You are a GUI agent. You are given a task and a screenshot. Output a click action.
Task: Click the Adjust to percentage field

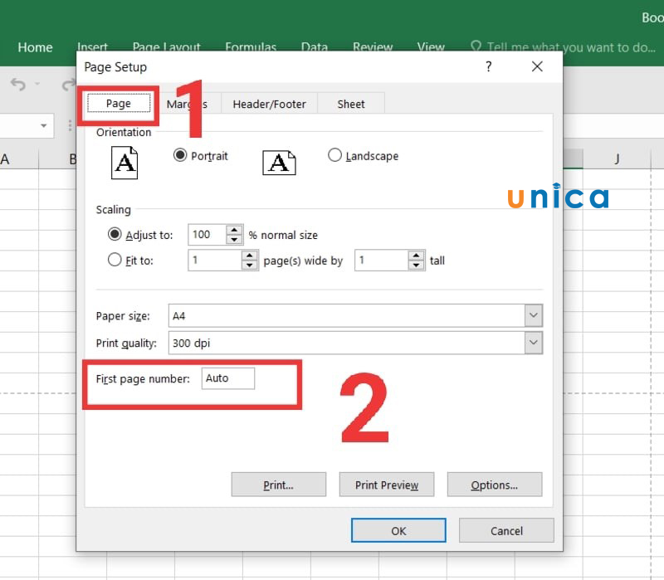[x=207, y=235]
